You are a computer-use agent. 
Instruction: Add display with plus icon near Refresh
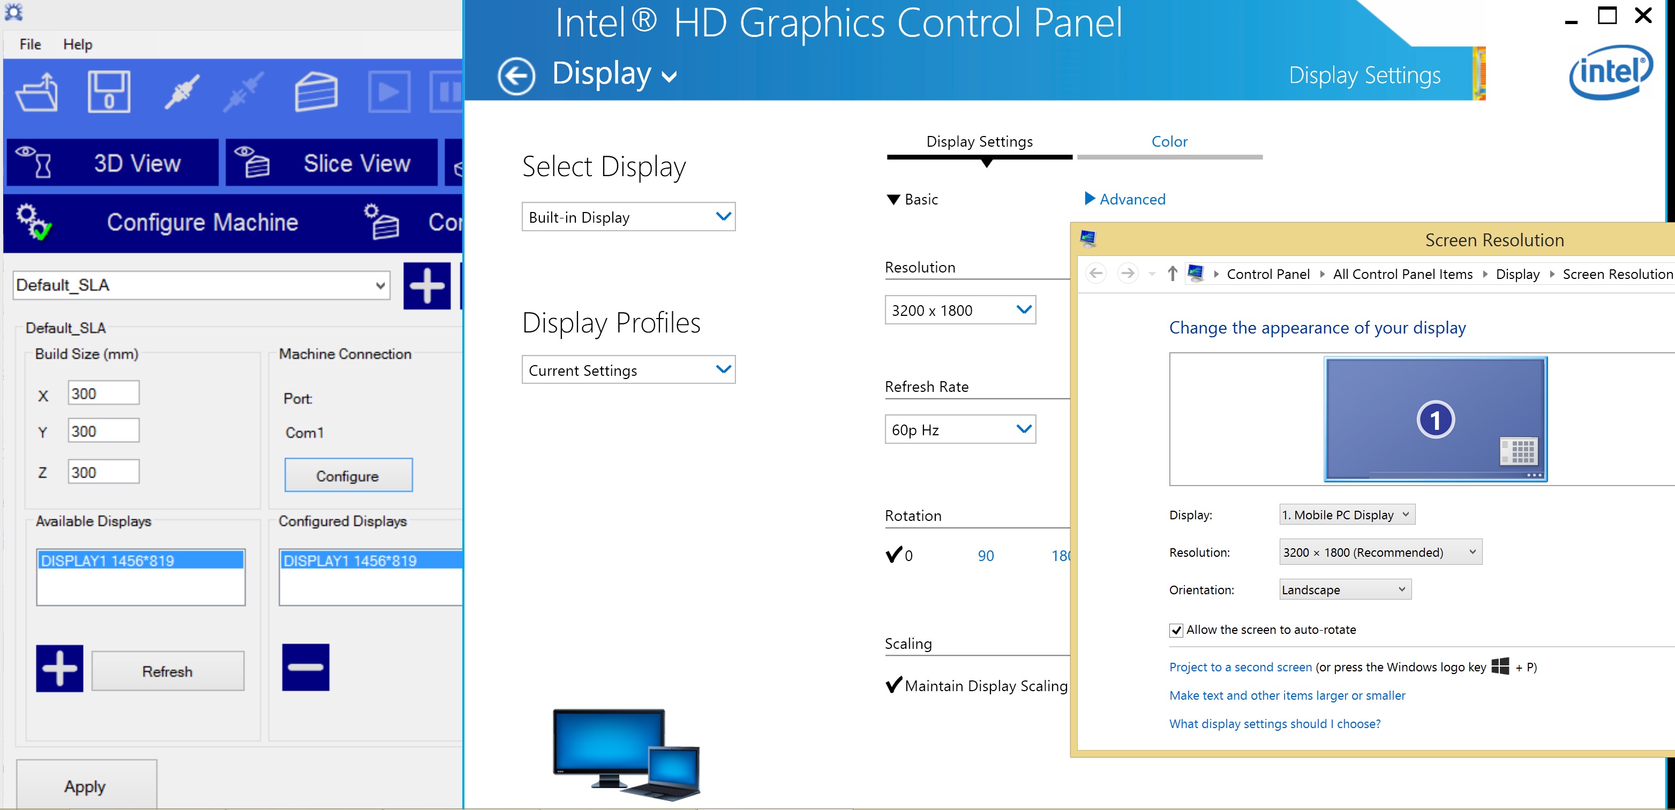pos(59,668)
